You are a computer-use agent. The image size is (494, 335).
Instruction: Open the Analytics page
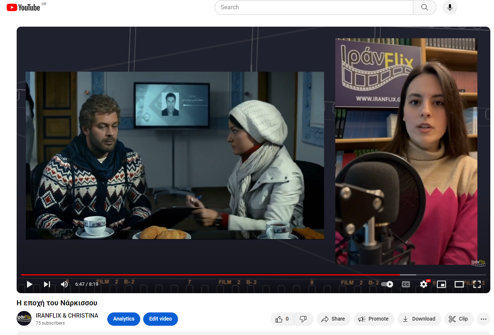coord(124,319)
